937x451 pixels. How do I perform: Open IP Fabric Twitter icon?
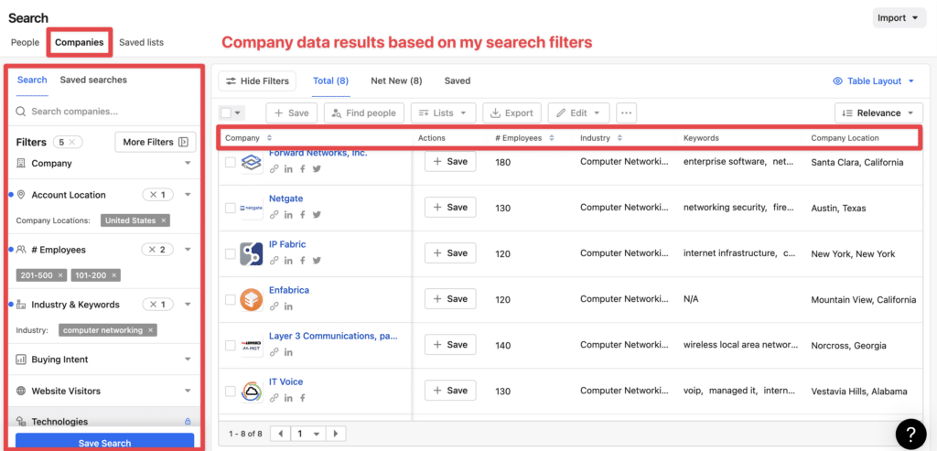pyautogui.click(x=317, y=261)
